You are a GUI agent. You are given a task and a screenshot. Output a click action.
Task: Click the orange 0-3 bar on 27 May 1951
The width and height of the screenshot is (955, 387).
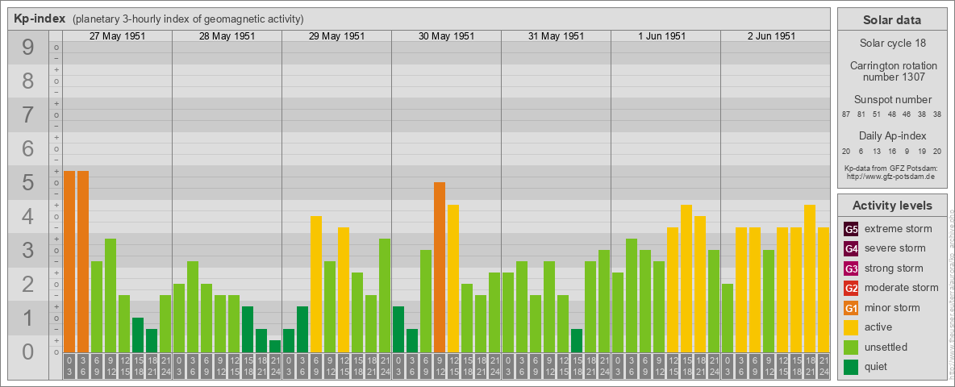coord(69,262)
